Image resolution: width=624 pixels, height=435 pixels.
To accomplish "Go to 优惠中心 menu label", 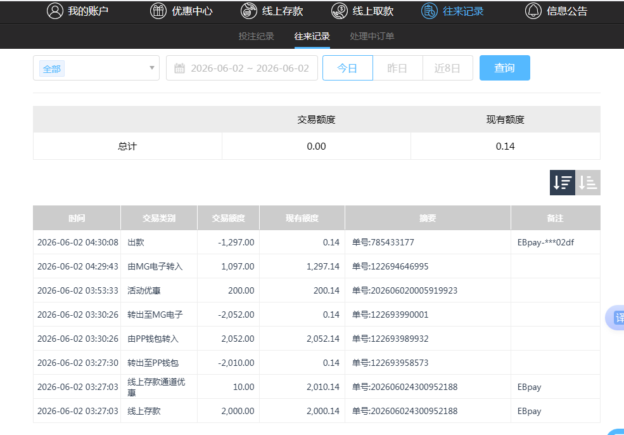I will (192, 11).
